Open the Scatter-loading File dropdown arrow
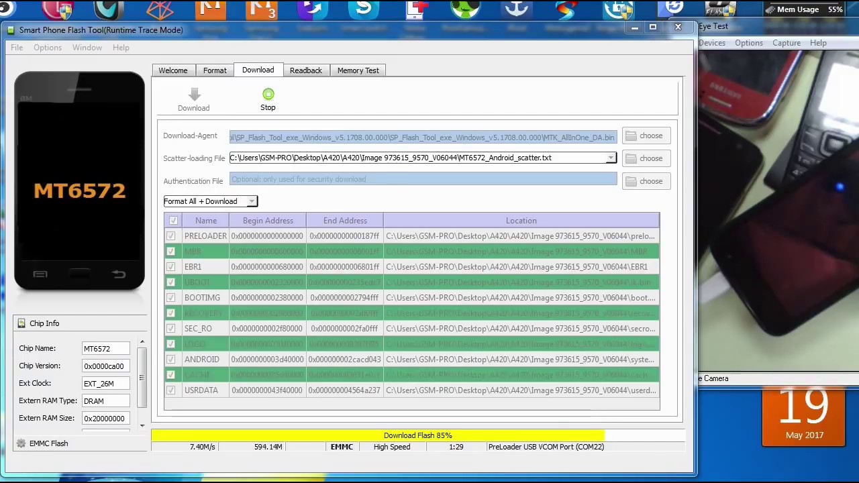The width and height of the screenshot is (859, 483). pyautogui.click(x=611, y=158)
